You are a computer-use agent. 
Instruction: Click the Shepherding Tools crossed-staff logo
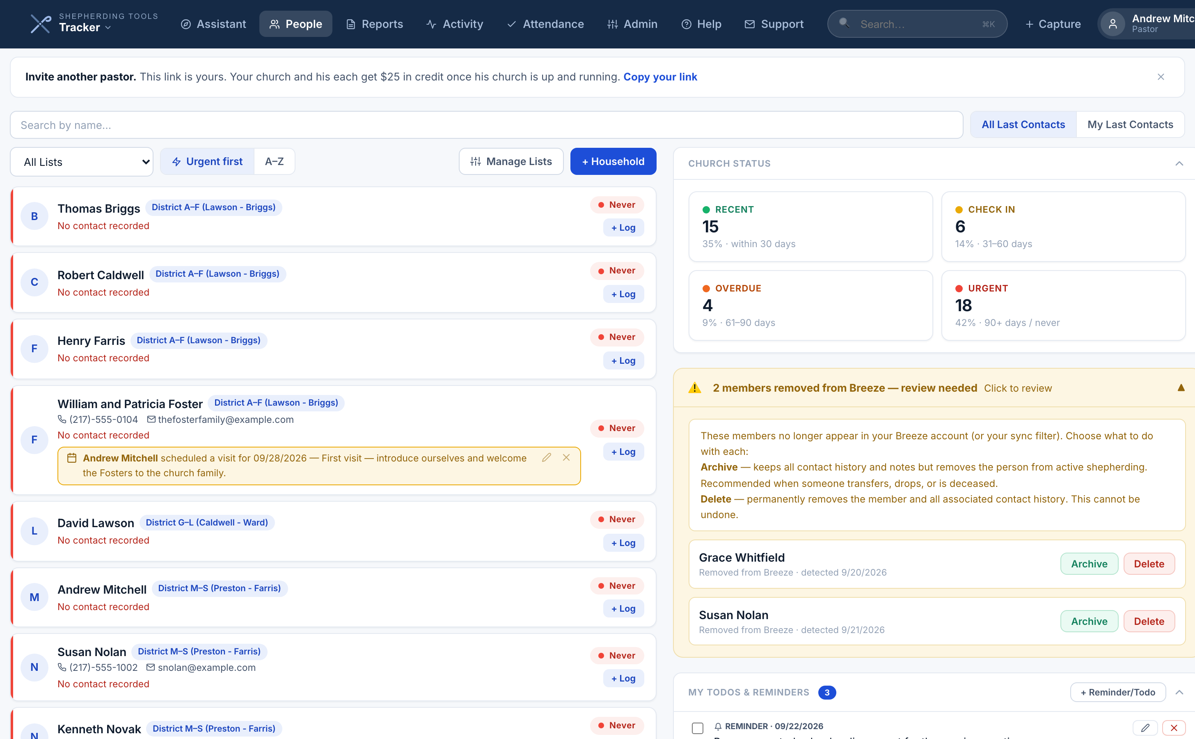click(41, 24)
